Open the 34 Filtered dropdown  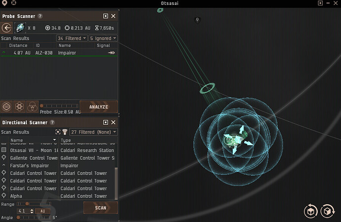pyautogui.click(x=72, y=38)
